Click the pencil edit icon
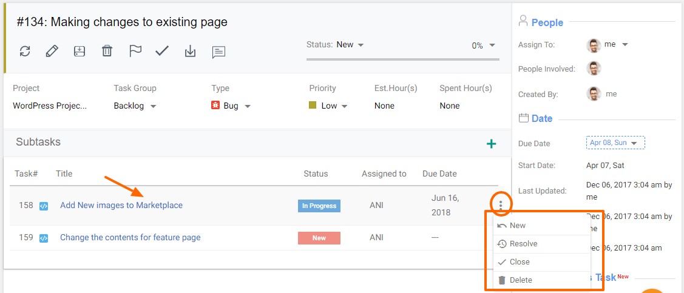This screenshot has height=293, width=684. click(x=52, y=51)
